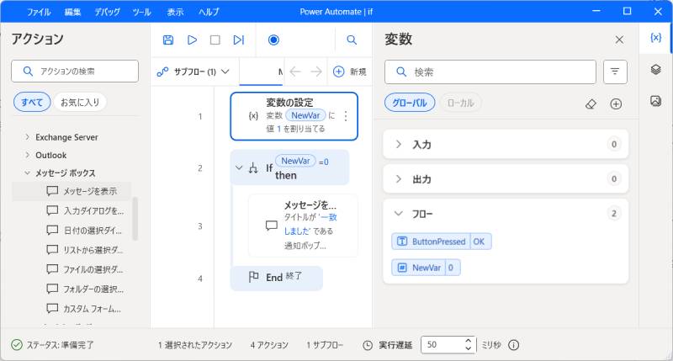Open the サブフロー dropdown
This screenshot has height=361, width=673.
(x=193, y=72)
